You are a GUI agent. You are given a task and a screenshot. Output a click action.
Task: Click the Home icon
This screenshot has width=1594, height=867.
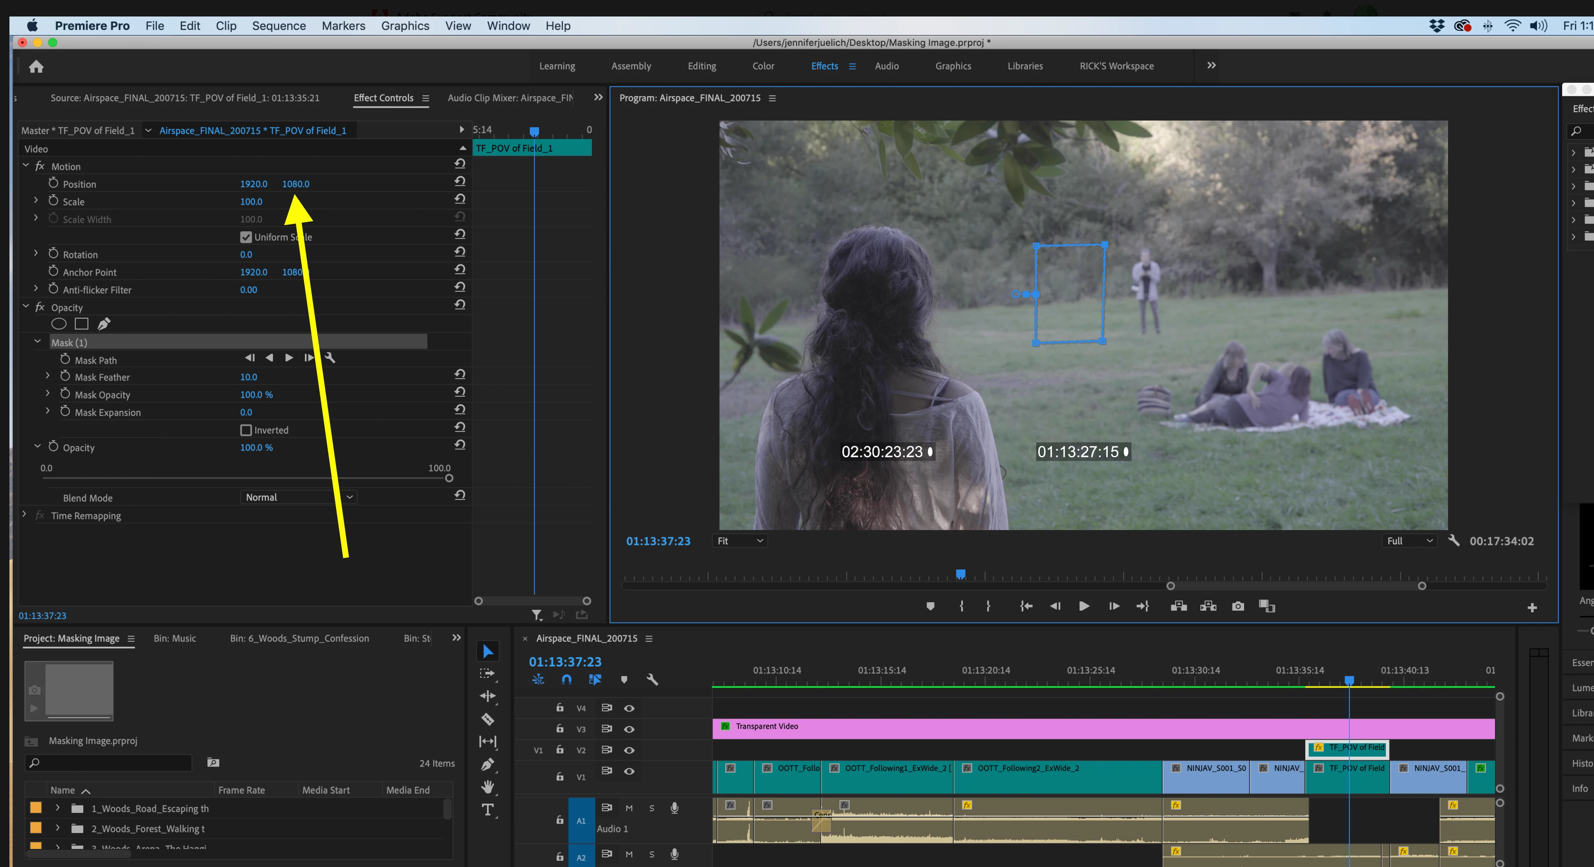coord(37,66)
